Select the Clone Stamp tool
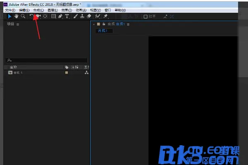Screen dimensions: 248x165 (82, 16)
